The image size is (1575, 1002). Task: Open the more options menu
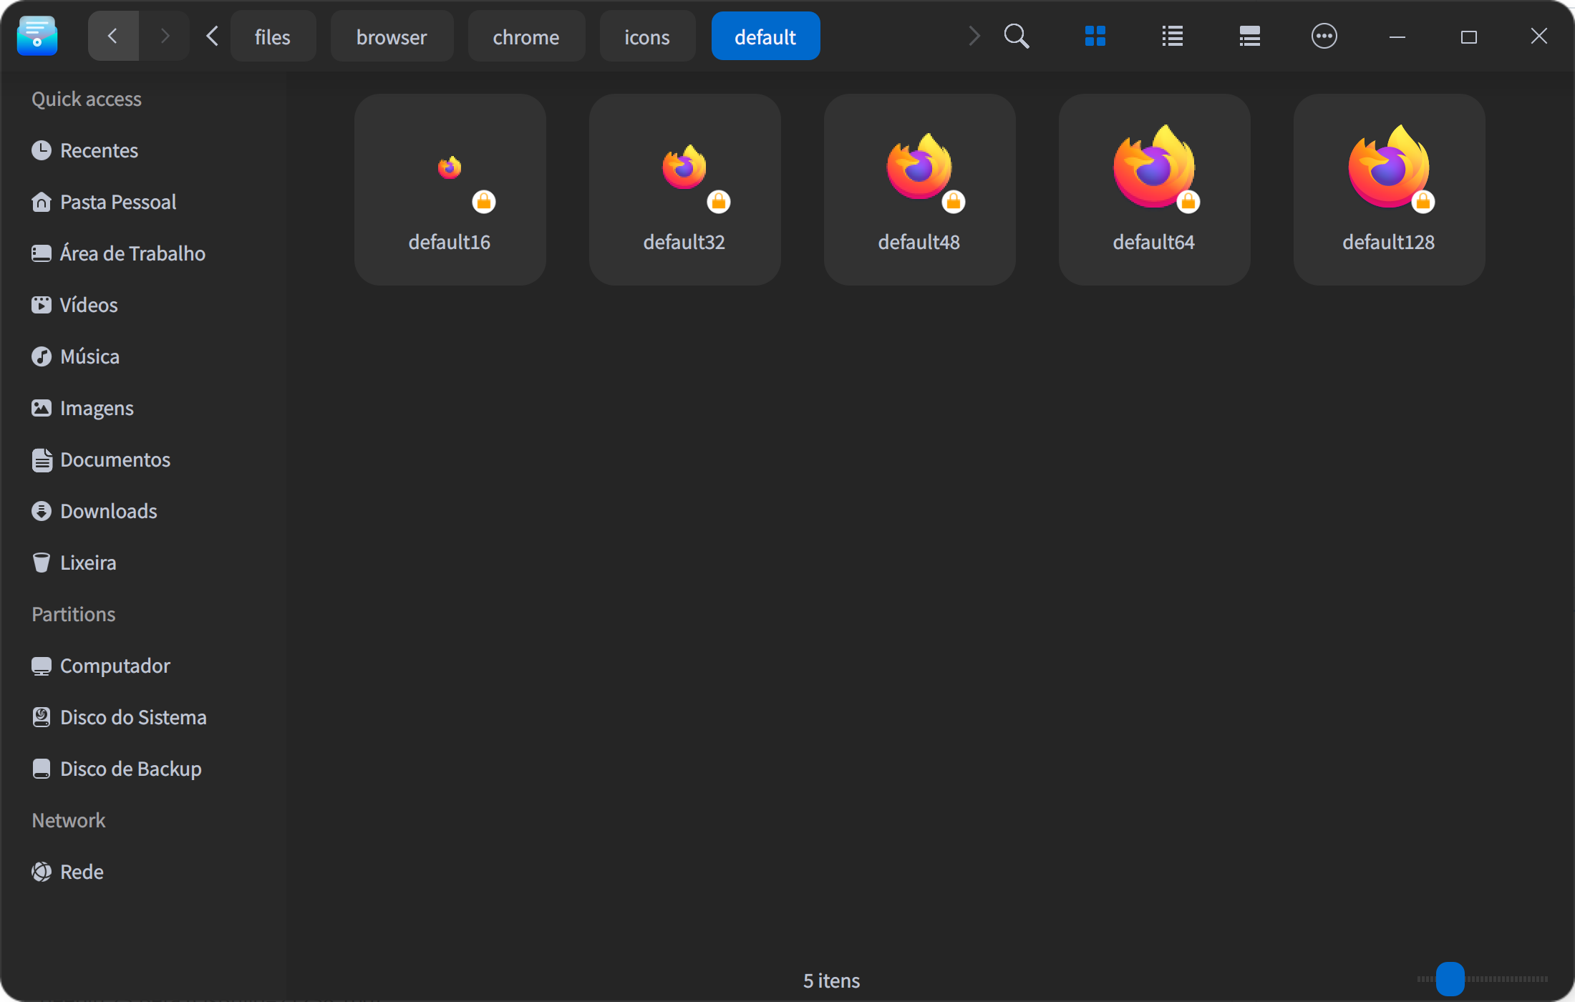click(1324, 36)
